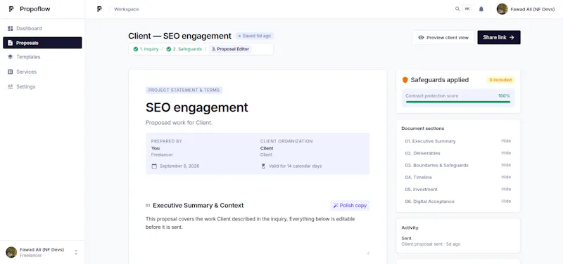Jump to 02. Deliverables section
The width and height of the screenshot is (563, 264).
click(422, 153)
